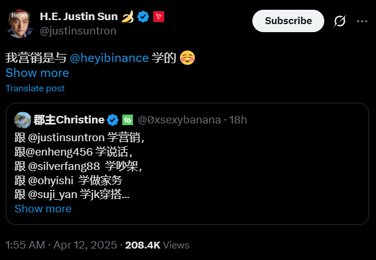Click the green affiliation badge beside Christine
Image resolution: width=376 pixels, height=260 pixels.
[128, 120]
